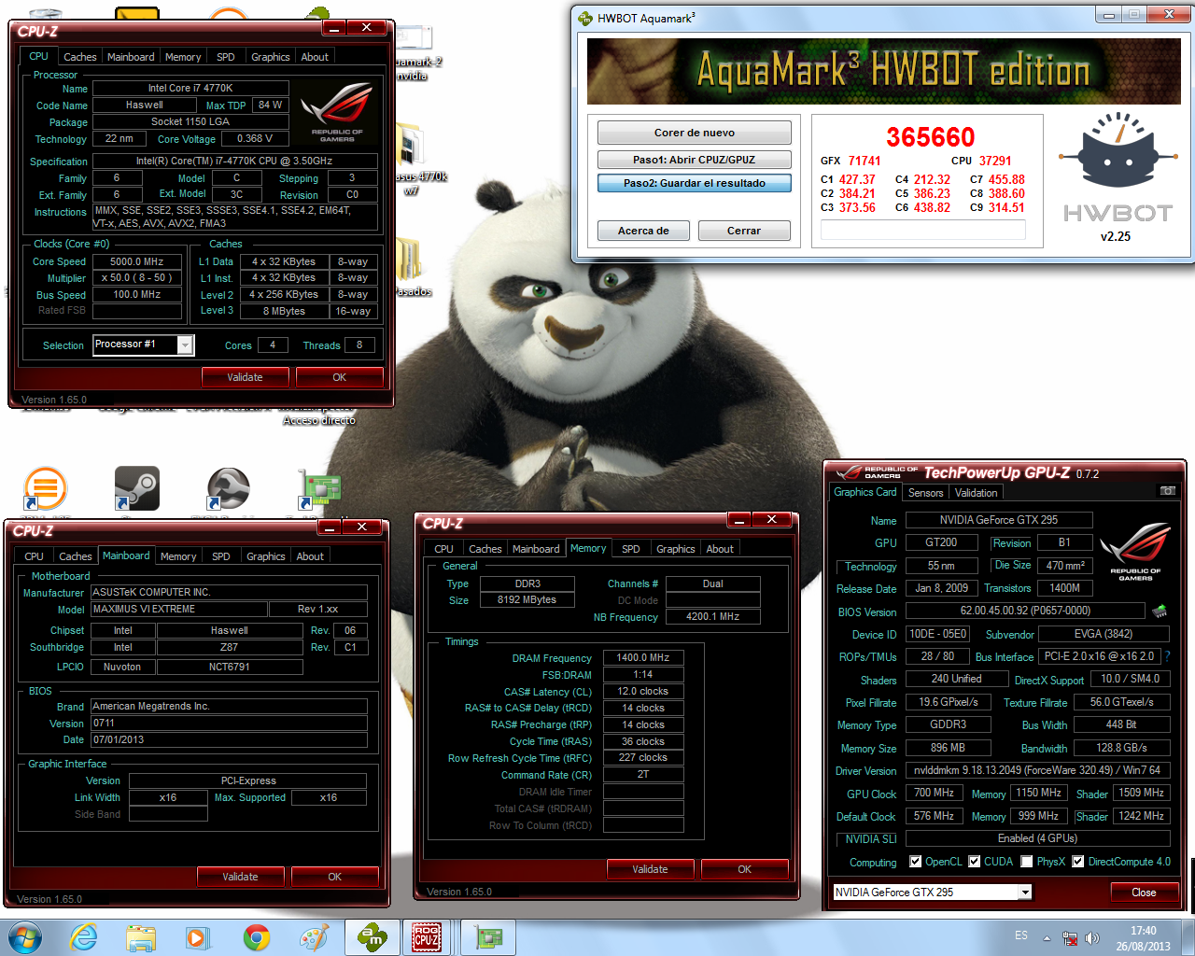This screenshot has width=1195, height=956.
Task: Click the Acceso directo desktop label
Action: tap(319, 420)
